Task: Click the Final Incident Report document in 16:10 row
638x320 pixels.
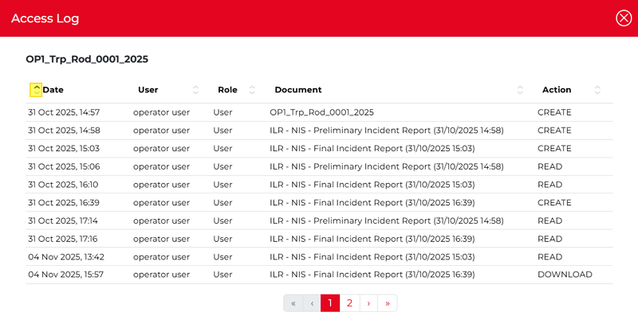Action: point(372,185)
